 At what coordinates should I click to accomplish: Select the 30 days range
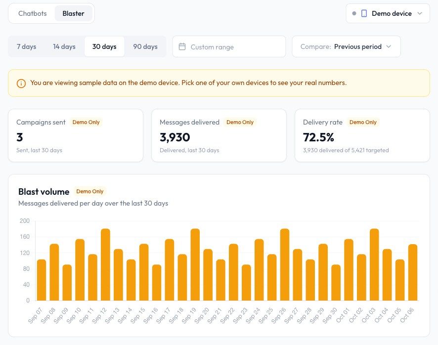click(104, 46)
